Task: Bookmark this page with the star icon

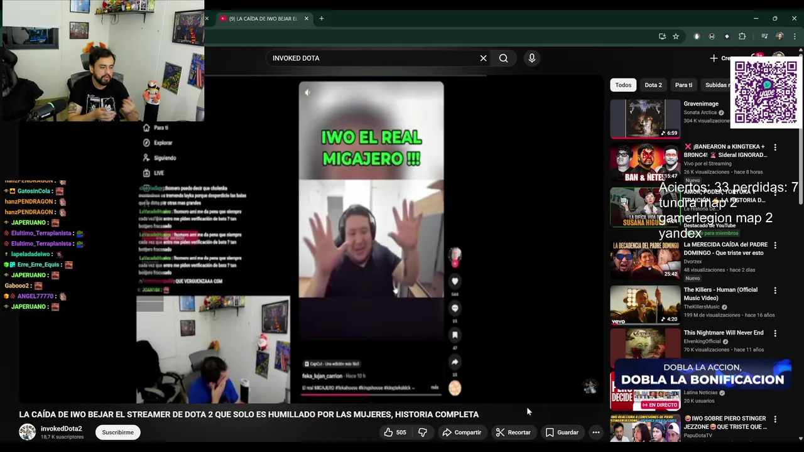Action: tap(676, 36)
